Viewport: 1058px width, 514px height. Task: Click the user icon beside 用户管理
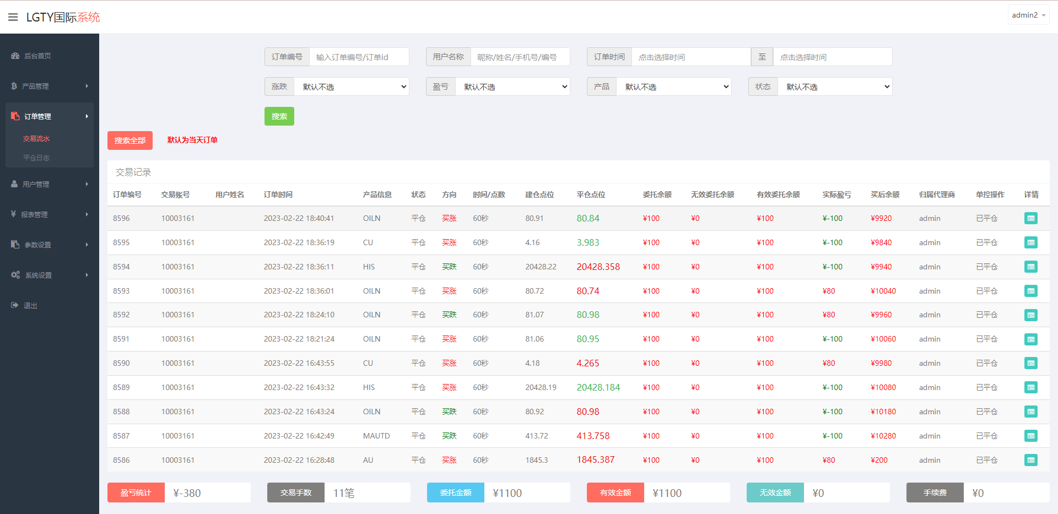tap(14, 184)
